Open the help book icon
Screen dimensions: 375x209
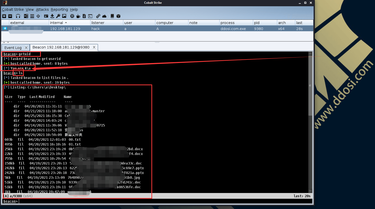pyautogui.click(x=112, y=16)
